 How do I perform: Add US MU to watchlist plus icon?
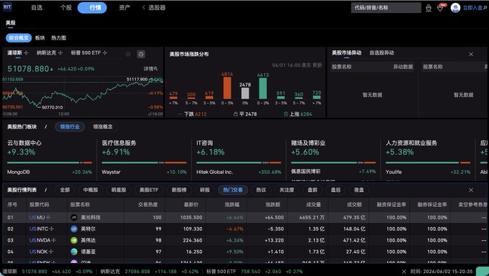pos(48,217)
